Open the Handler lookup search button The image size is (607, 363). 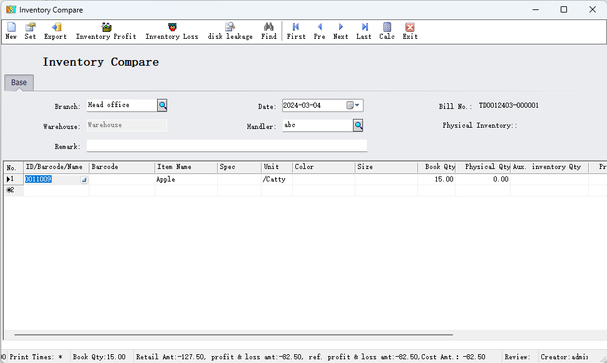pyautogui.click(x=358, y=126)
